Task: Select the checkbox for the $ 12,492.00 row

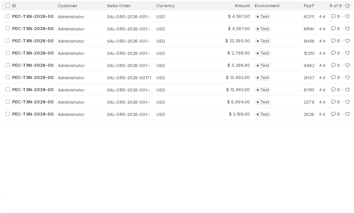Action: tap(8, 89)
